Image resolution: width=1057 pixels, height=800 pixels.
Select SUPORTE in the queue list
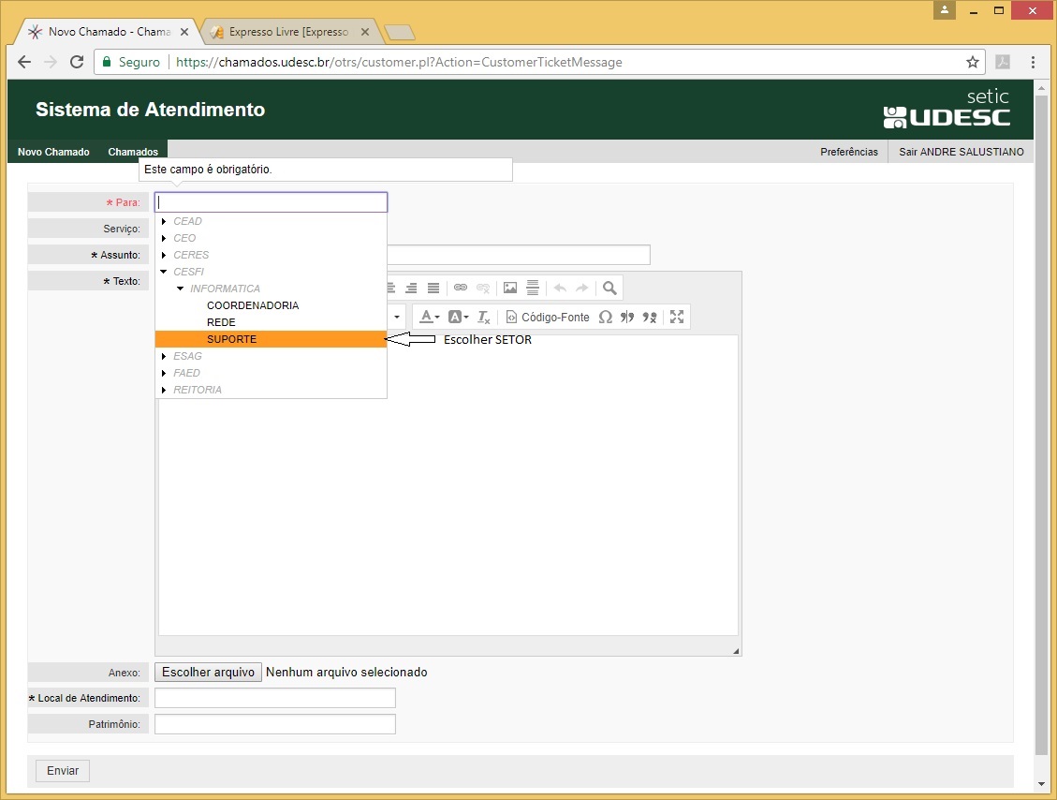pos(232,340)
